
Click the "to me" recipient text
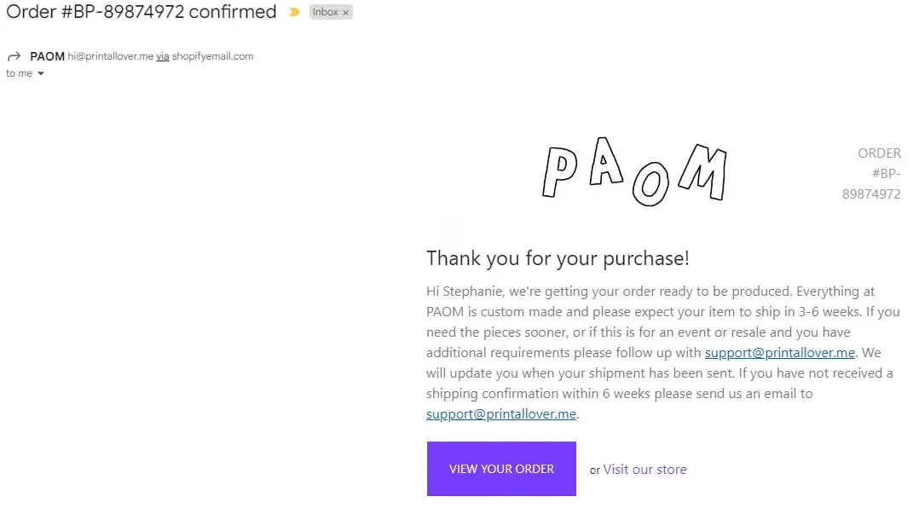coord(19,74)
